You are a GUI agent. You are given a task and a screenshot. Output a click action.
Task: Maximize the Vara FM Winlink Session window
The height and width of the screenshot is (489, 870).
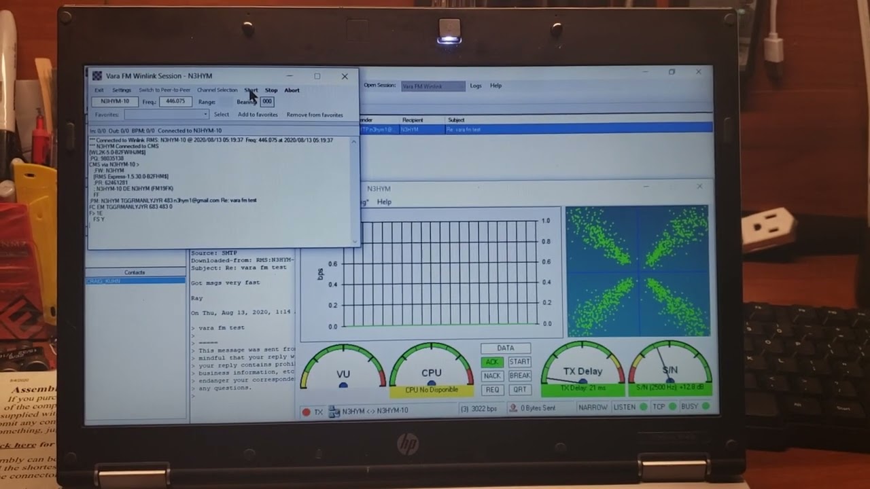317,76
